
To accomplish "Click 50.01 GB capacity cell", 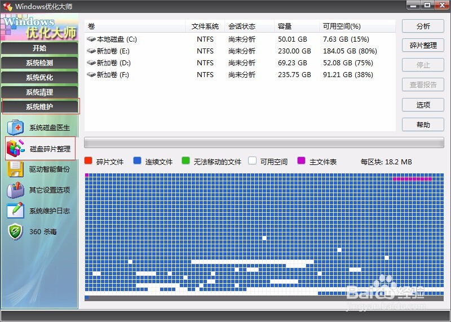I will 292,39.
